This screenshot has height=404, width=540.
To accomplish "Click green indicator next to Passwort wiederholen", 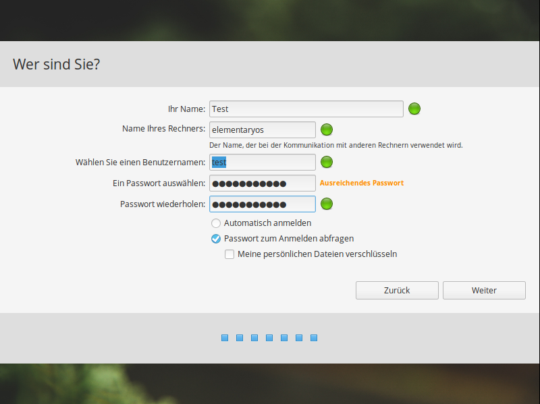I will pyautogui.click(x=327, y=204).
